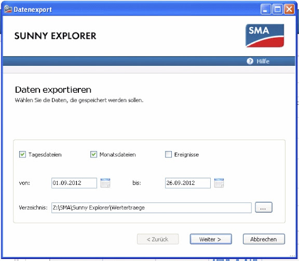Click the < Zurück button
Image resolution: width=299 pixels, height=261 pixels.
click(158, 239)
